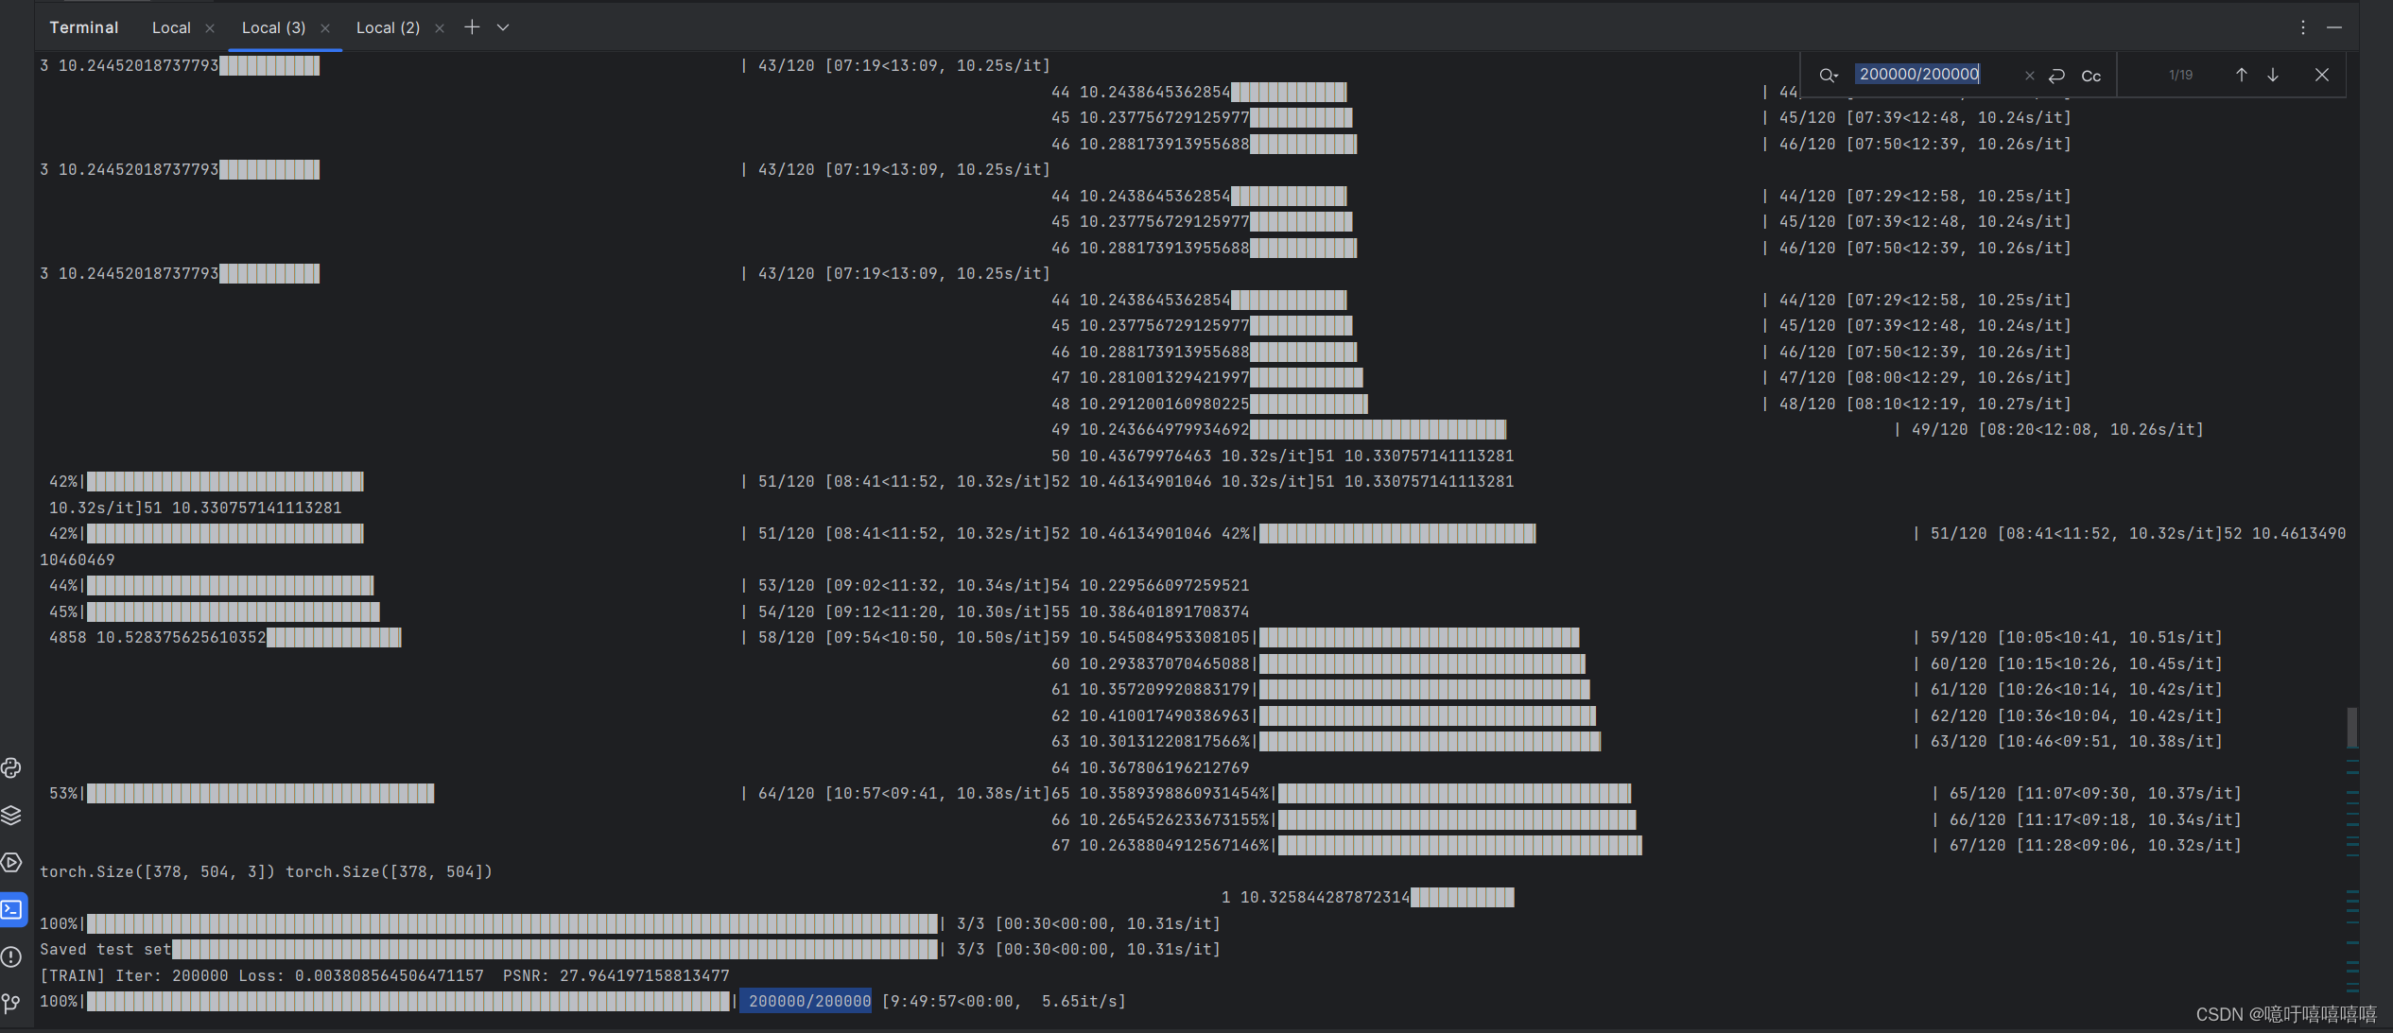Open the Python Console tool window icon
Image resolution: width=2393 pixels, height=1033 pixels.
11,767
